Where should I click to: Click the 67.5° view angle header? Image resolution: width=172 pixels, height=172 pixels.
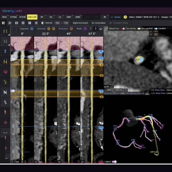click(92, 34)
